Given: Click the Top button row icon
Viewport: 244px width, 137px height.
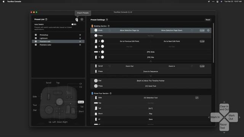Looking at the screenshot, I should pos(96,103).
